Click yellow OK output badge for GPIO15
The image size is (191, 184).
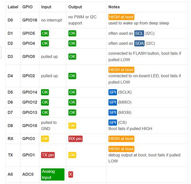click(72, 125)
